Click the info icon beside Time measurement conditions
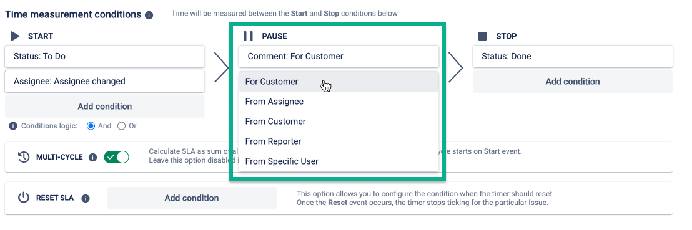The image size is (692, 230). click(x=149, y=15)
